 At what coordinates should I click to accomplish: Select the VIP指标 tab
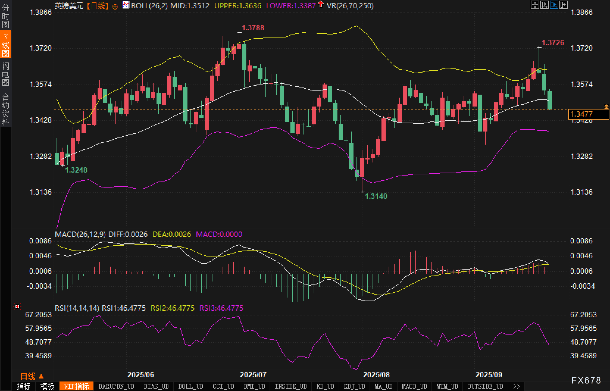[x=76, y=386]
